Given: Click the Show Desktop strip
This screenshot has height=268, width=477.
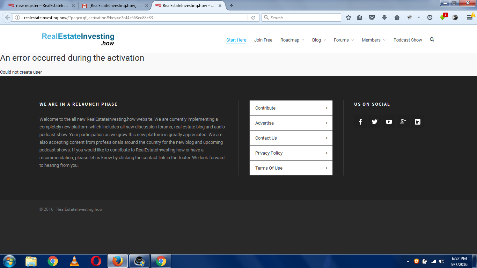Looking at the screenshot, I should 475,261.
